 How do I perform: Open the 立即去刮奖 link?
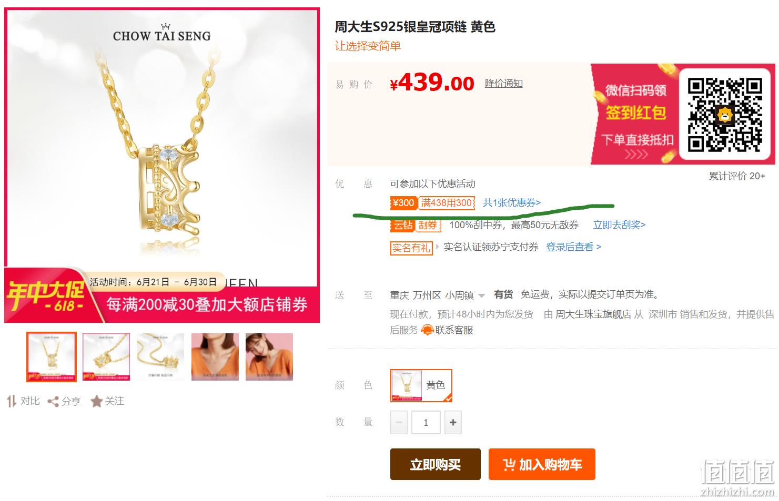pos(619,225)
